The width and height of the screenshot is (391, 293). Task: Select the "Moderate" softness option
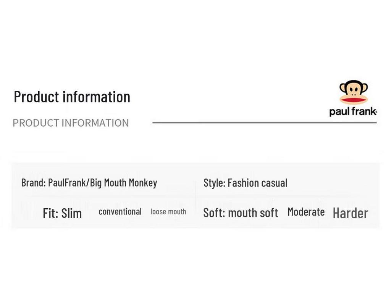coord(306,212)
